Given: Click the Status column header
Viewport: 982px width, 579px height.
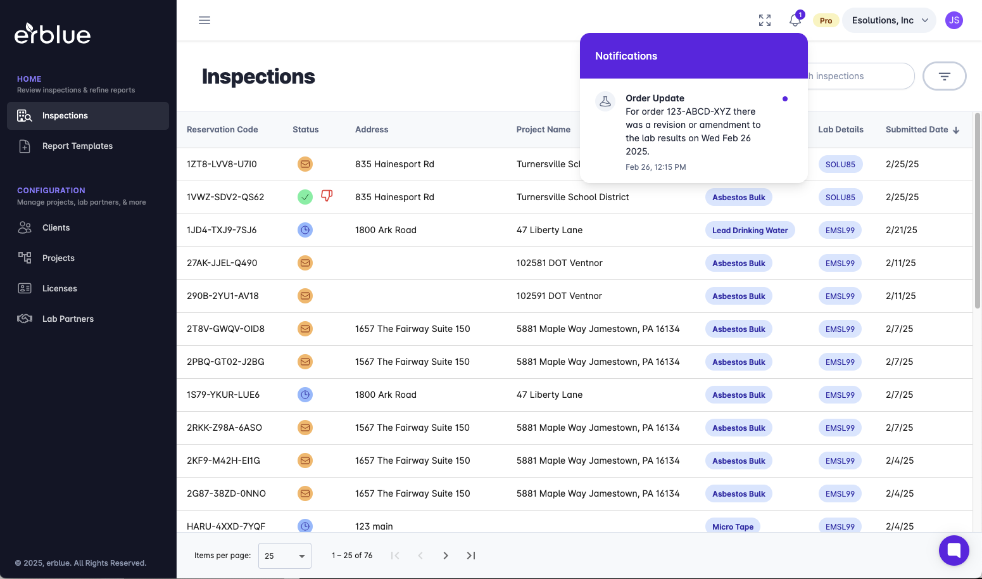Looking at the screenshot, I should coord(306,130).
